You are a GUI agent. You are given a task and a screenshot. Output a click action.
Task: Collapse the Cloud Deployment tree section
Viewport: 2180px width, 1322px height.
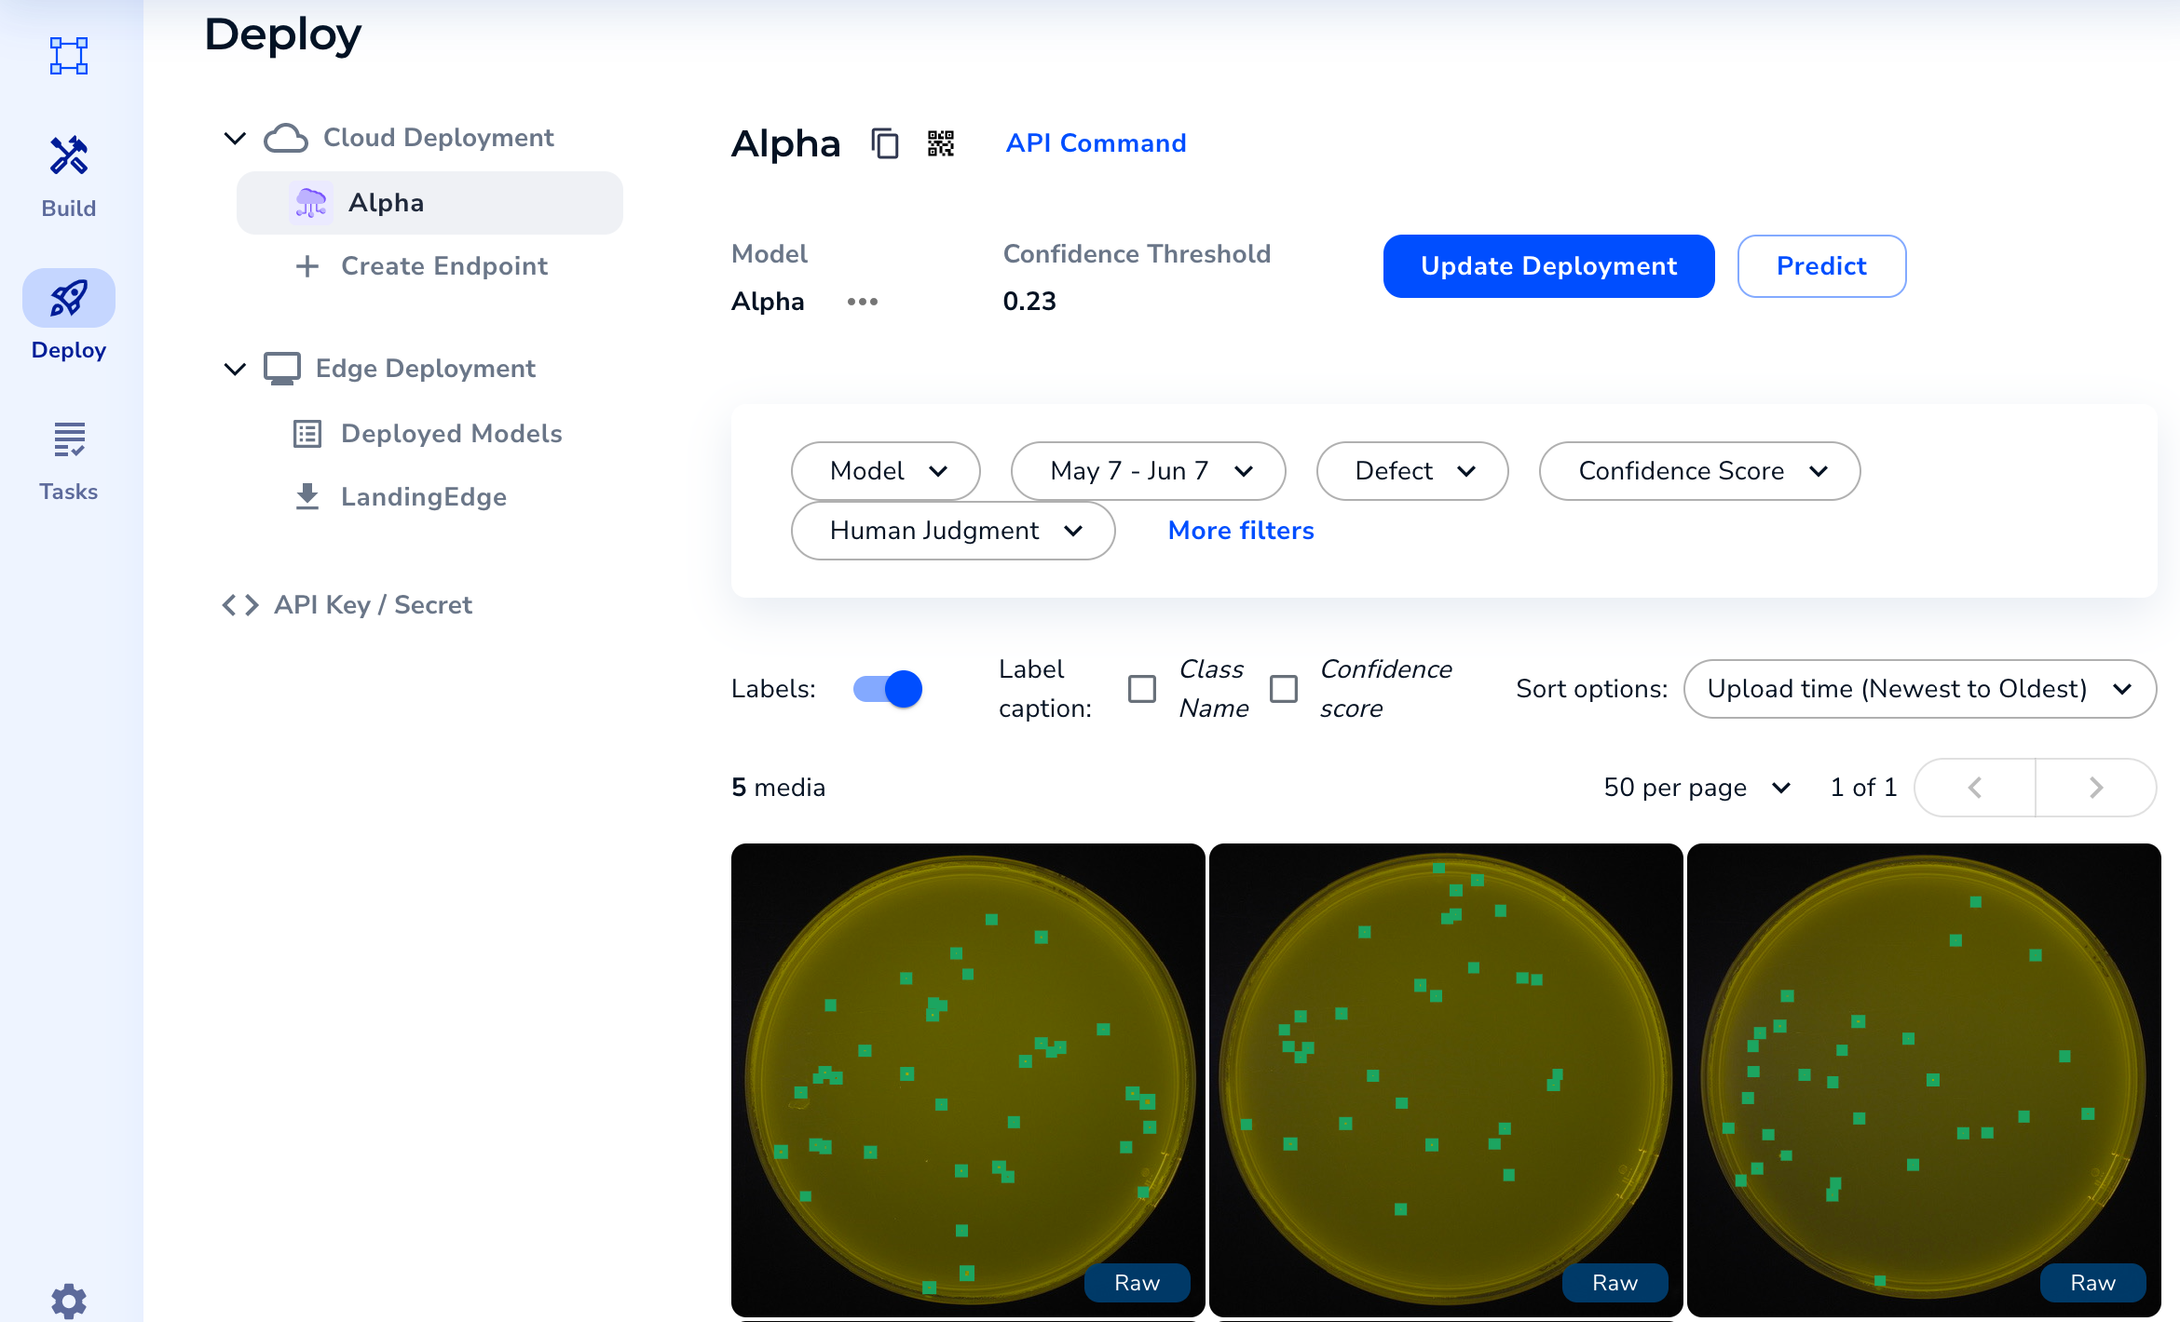235,138
